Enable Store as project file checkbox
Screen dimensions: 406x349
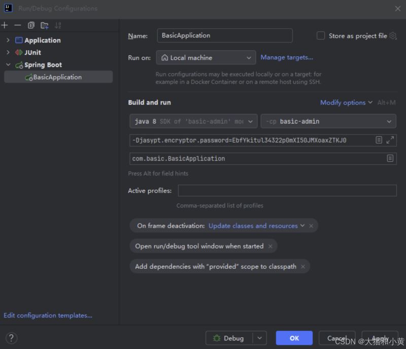[x=321, y=36]
